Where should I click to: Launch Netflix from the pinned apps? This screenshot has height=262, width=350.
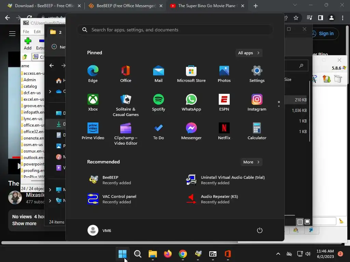224,131
